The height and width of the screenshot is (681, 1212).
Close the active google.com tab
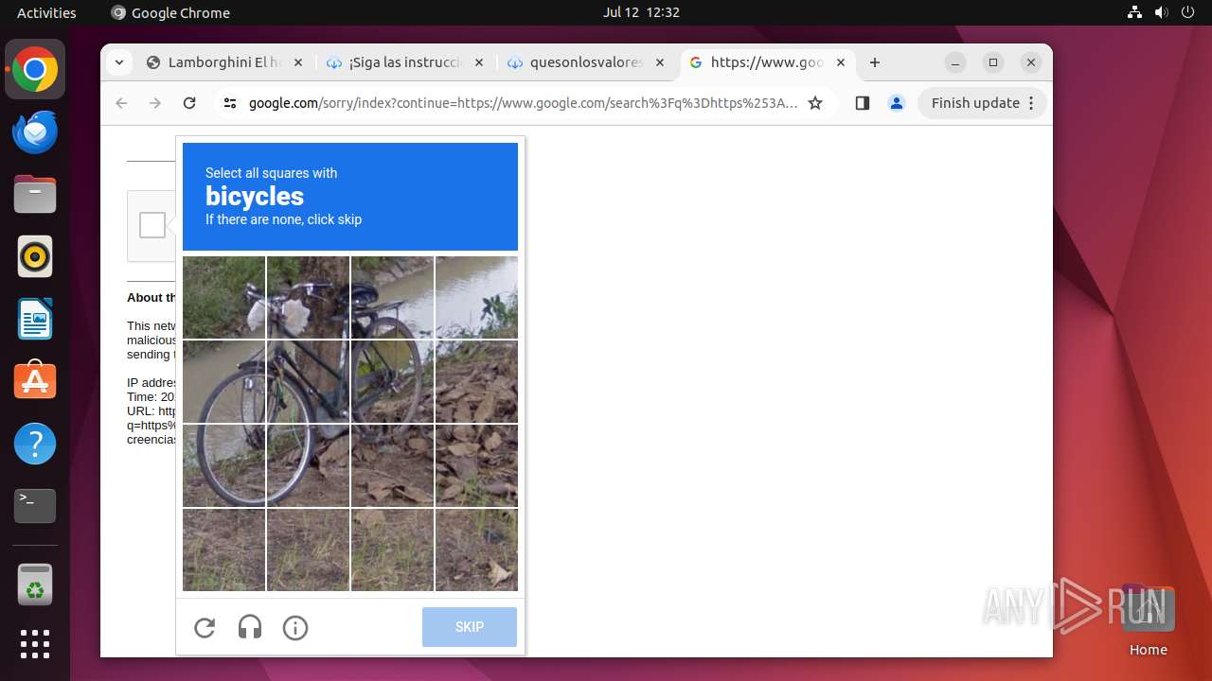[840, 62]
